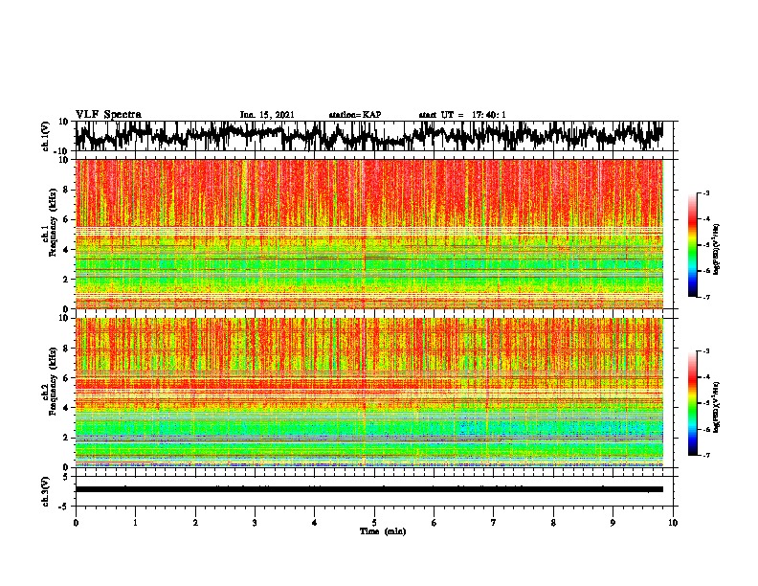Click the "5" tick on ch.3 voltage axis
The image size is (758, 586).
pyautogui.click(x=66, y=477)
